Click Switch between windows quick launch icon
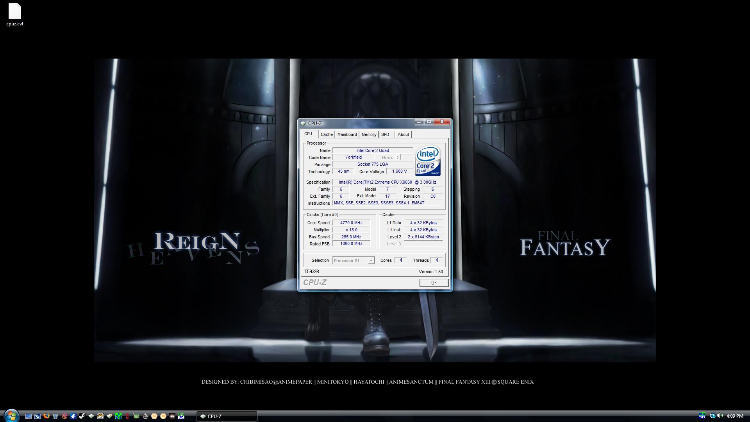The image size is (750, 422). pos(37,416)
